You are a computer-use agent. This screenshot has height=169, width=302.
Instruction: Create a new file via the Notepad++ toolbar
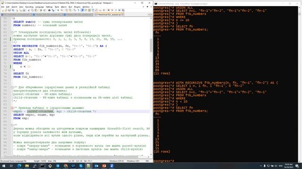(x=2, y=10)
